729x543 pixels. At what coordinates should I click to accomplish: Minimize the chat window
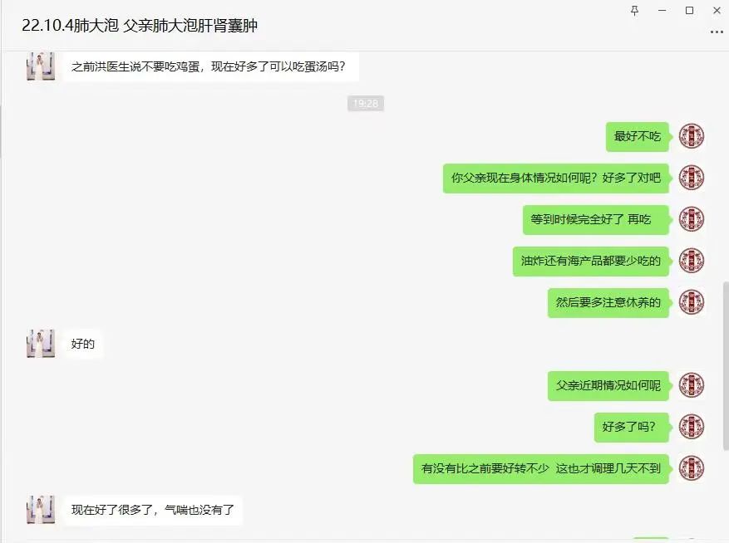click(x=662, y=10)
